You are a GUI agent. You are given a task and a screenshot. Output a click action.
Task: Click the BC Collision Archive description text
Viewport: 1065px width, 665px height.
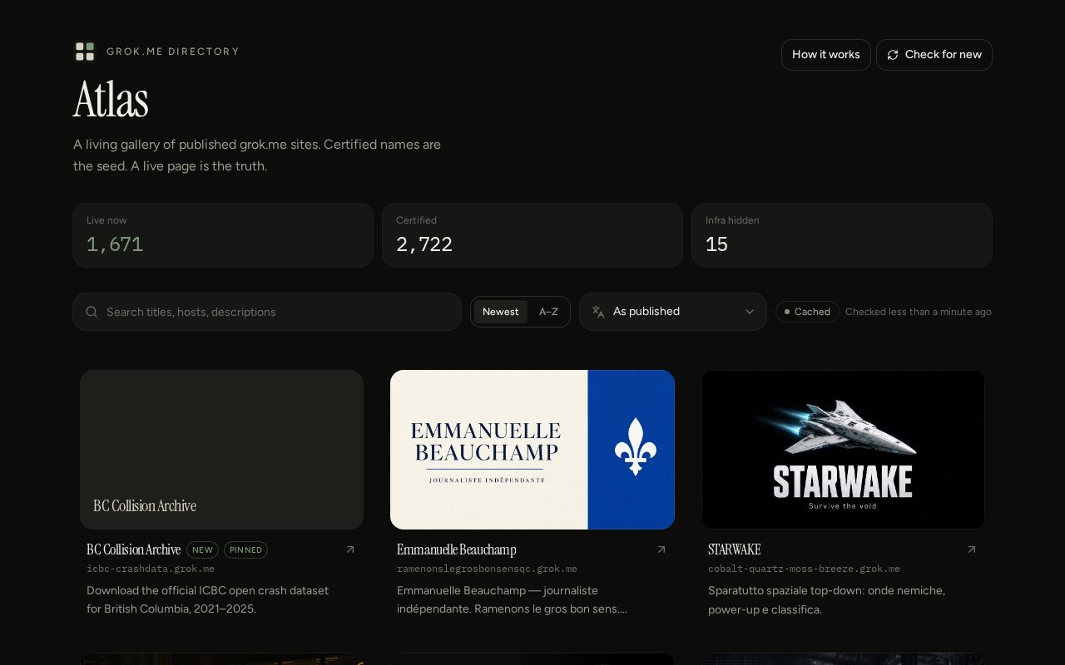click(x=207, y=599)
